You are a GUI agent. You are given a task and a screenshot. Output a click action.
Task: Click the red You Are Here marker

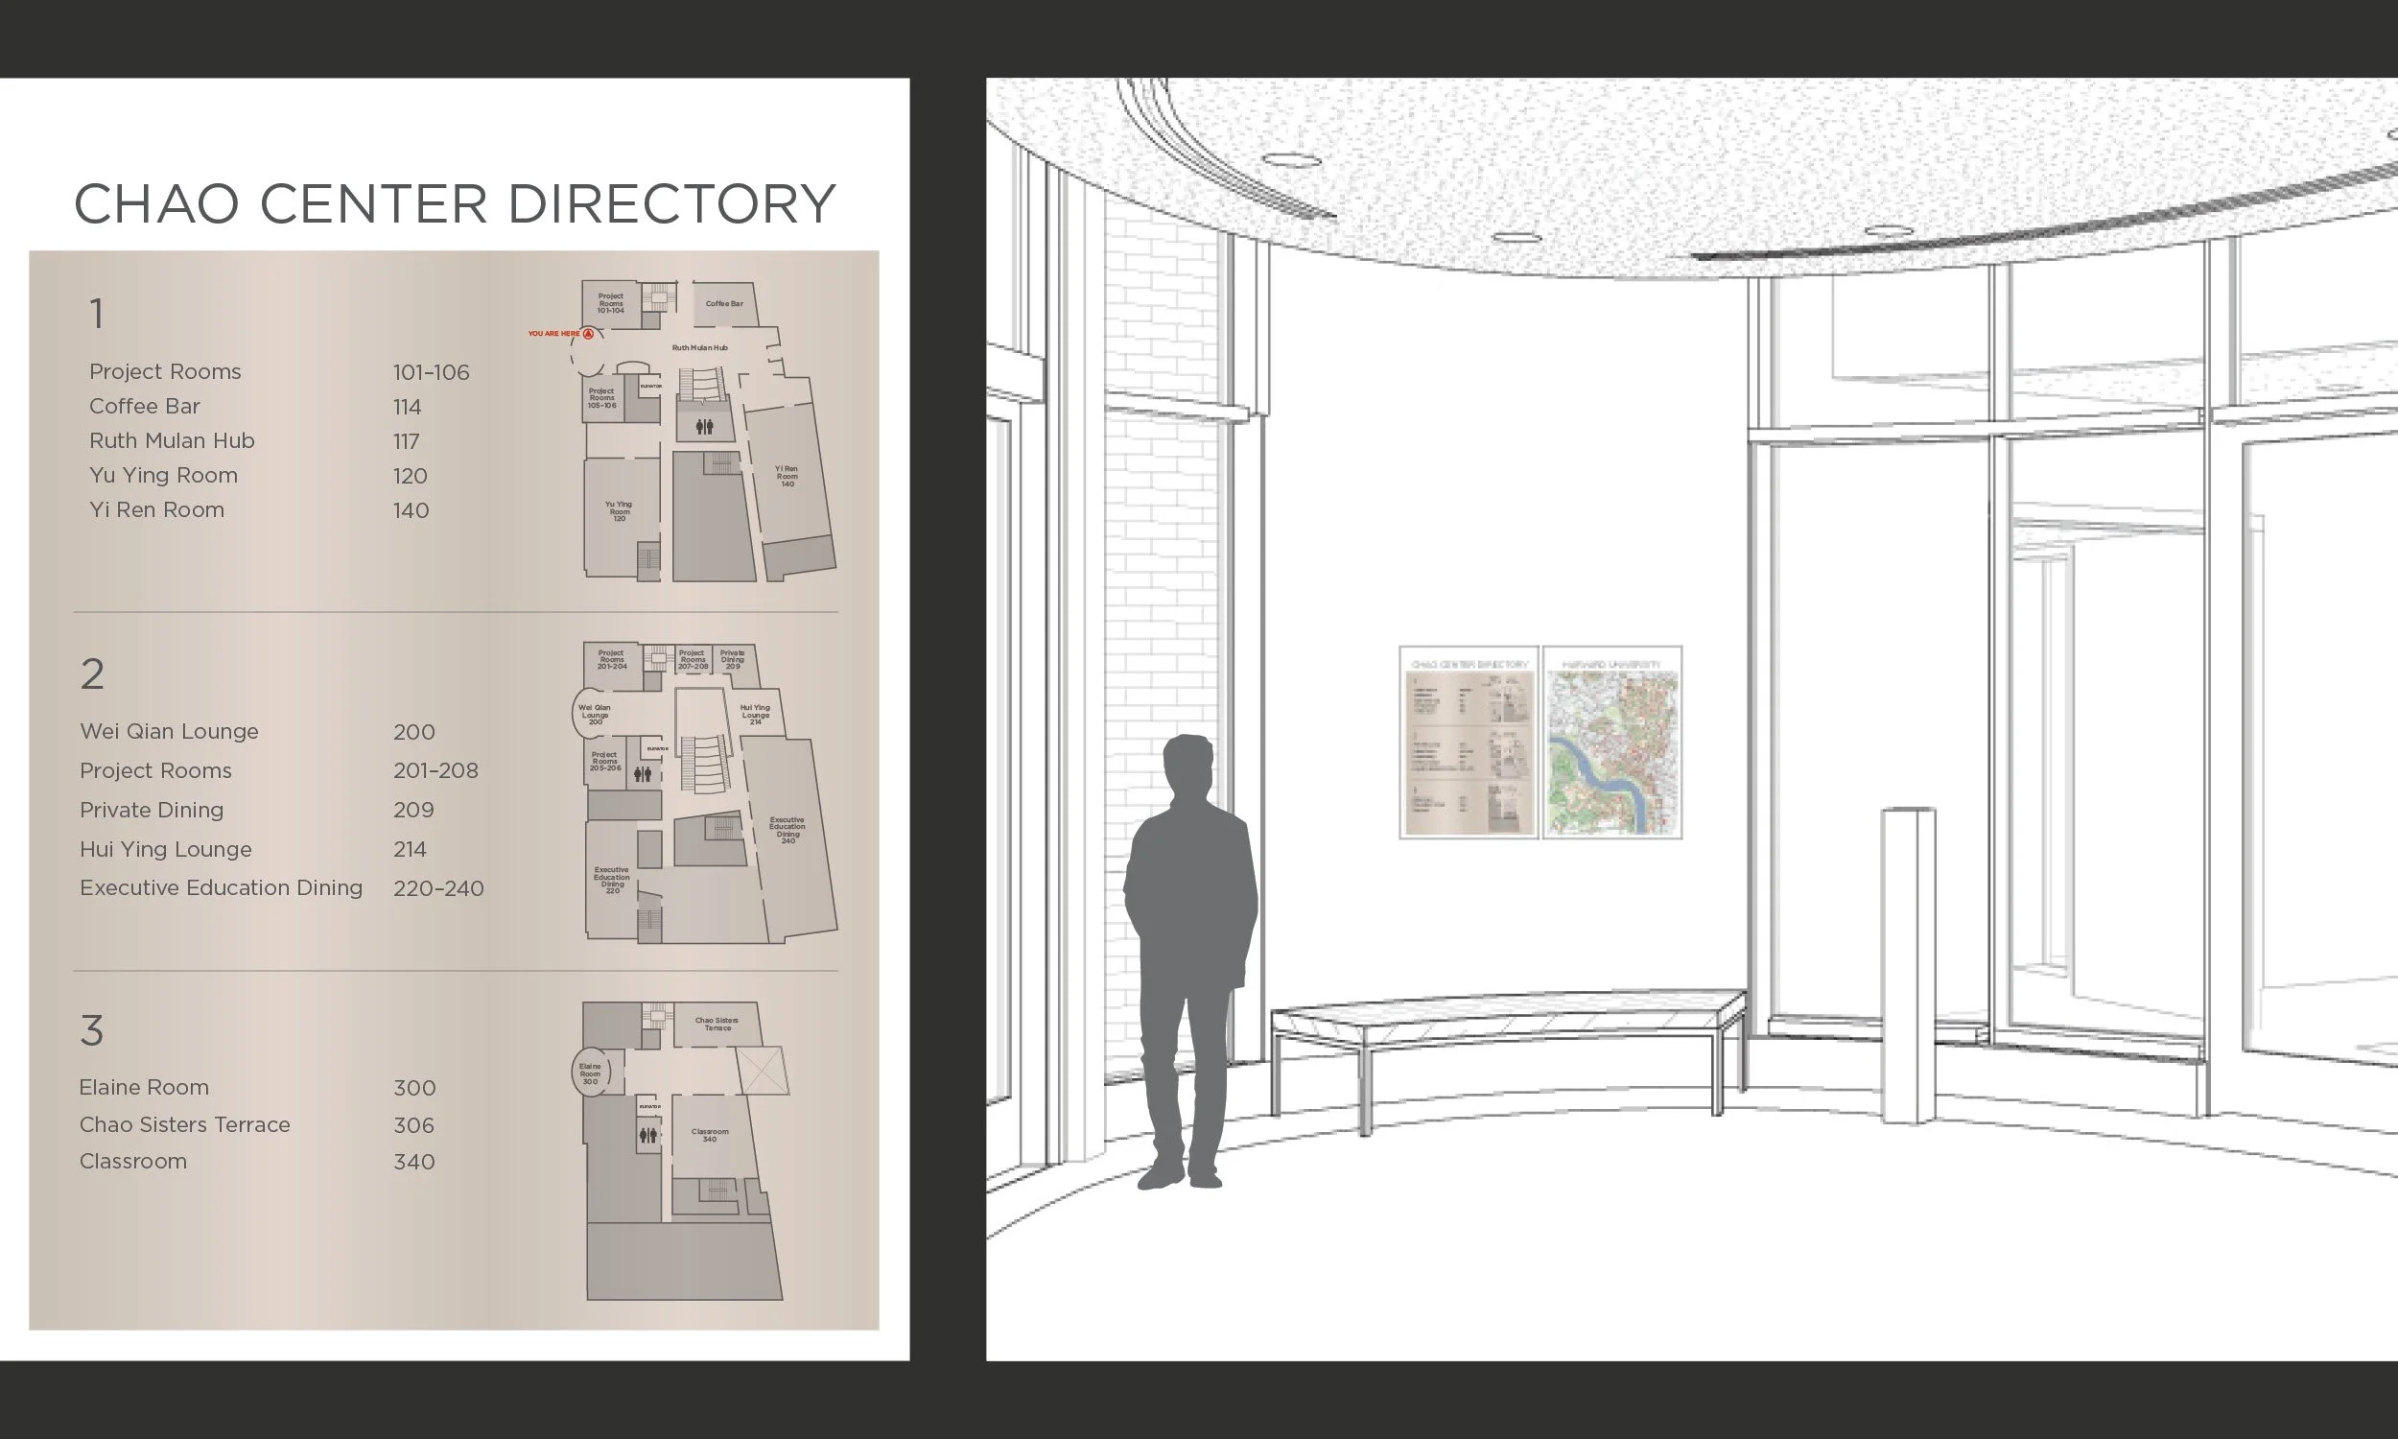click(x=588, y=334)
